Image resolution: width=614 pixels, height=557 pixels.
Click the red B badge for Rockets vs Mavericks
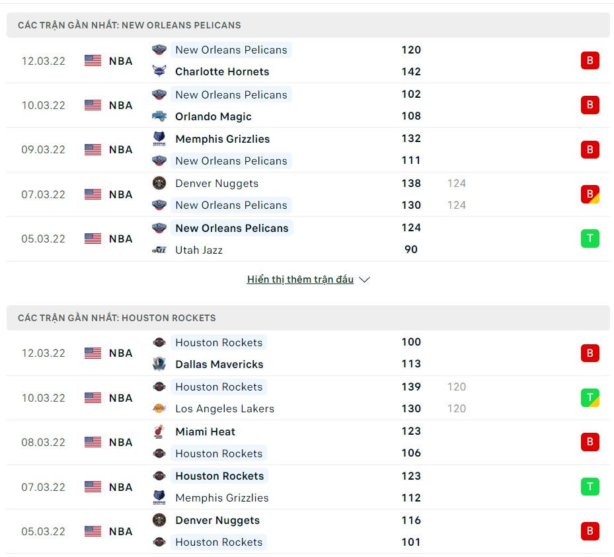(590, 353)
